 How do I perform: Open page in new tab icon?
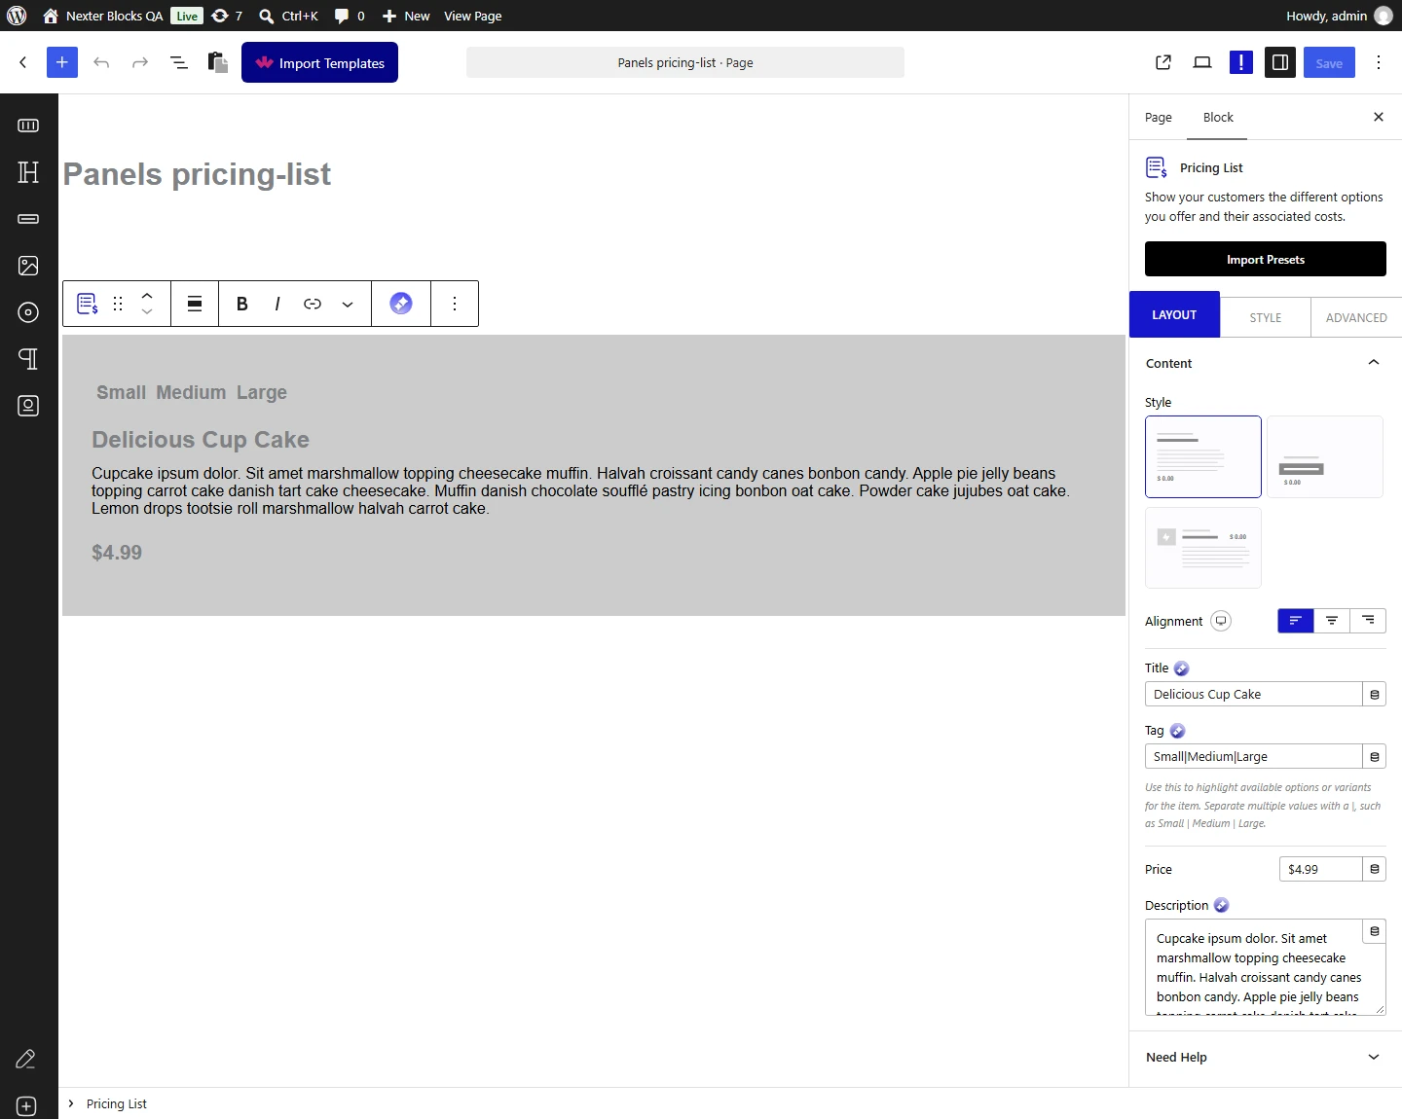(x=1163, y=62)
